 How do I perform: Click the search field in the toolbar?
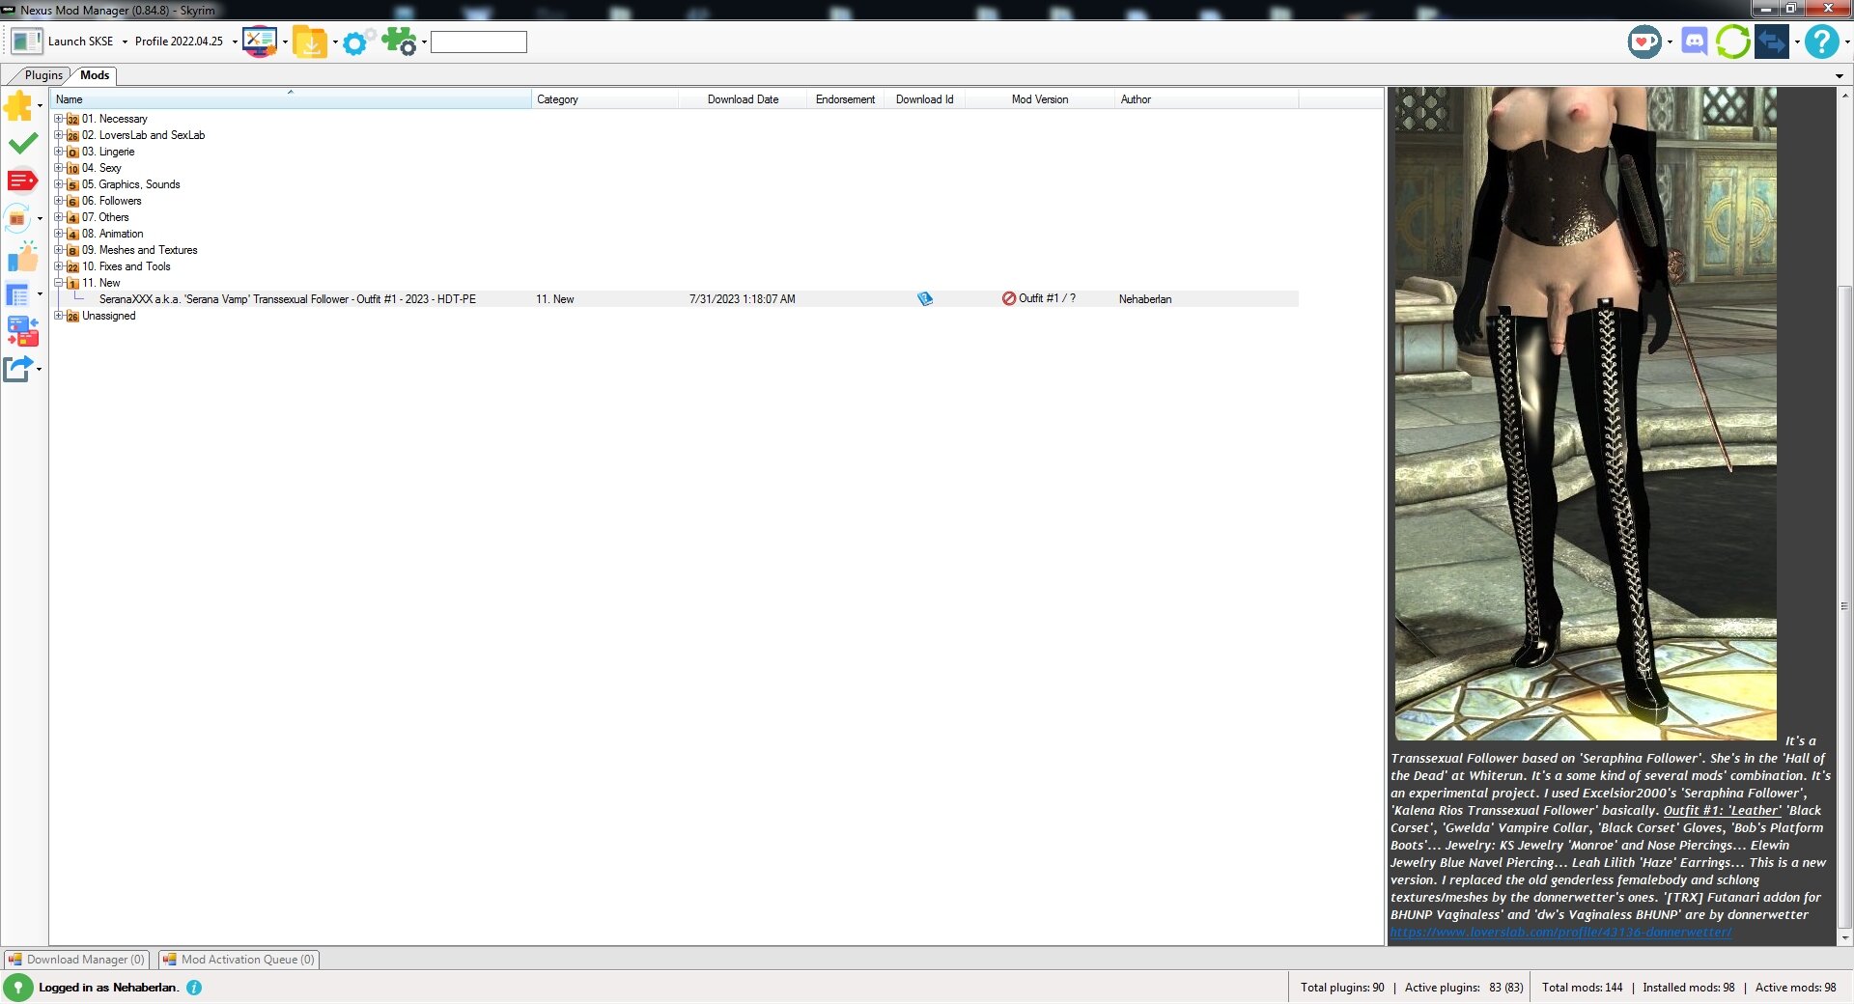pos(479,42)
